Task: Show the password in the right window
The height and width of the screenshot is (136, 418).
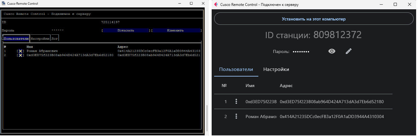Action: pos(332,51)
